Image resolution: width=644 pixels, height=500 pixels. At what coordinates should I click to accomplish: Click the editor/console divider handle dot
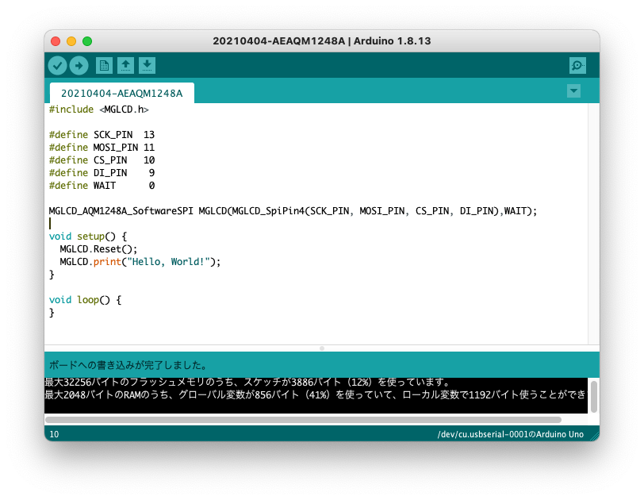click(322, 348)
